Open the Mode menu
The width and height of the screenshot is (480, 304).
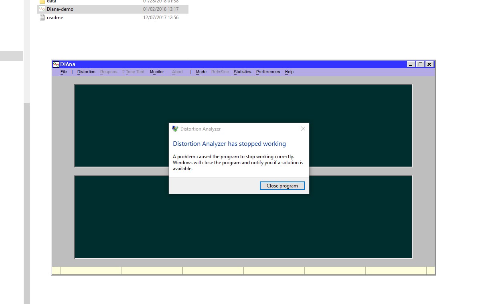tap(201, 72)
